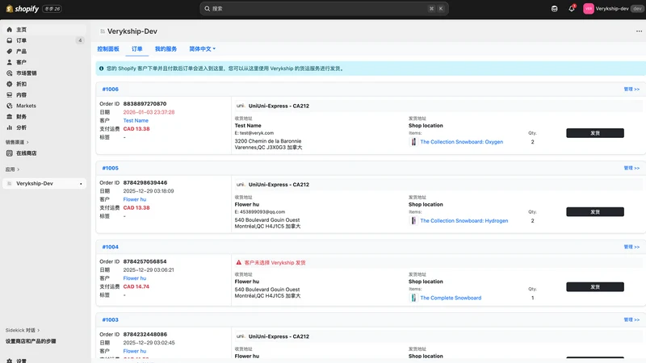Click Order ID 8838897270870 text

145,104
